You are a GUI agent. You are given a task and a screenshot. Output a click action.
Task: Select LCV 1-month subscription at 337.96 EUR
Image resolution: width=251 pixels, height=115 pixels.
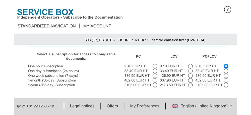coord(190,80)
